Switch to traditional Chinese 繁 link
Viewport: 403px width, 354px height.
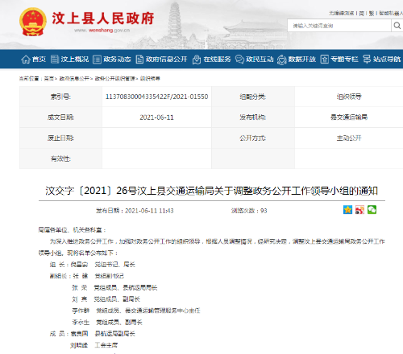[x=372, y=13]
